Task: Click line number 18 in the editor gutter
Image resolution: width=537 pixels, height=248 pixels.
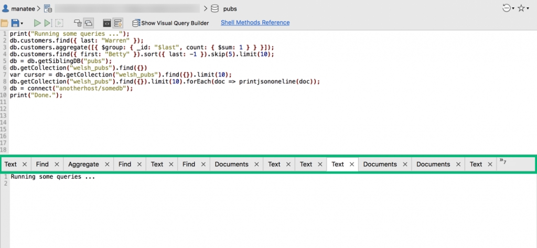Action: tap(4, 150)
